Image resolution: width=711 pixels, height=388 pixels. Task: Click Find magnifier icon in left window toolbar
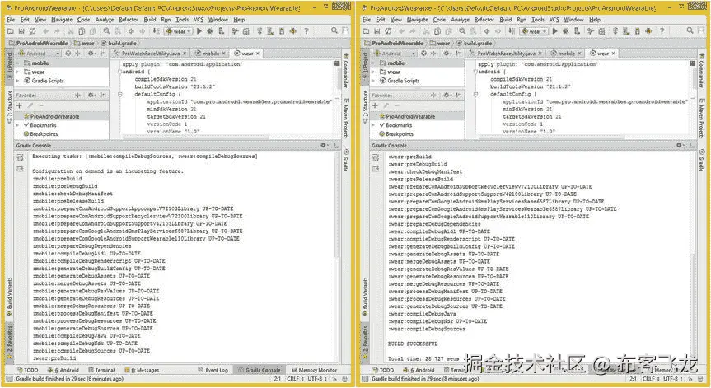(106, 31)
